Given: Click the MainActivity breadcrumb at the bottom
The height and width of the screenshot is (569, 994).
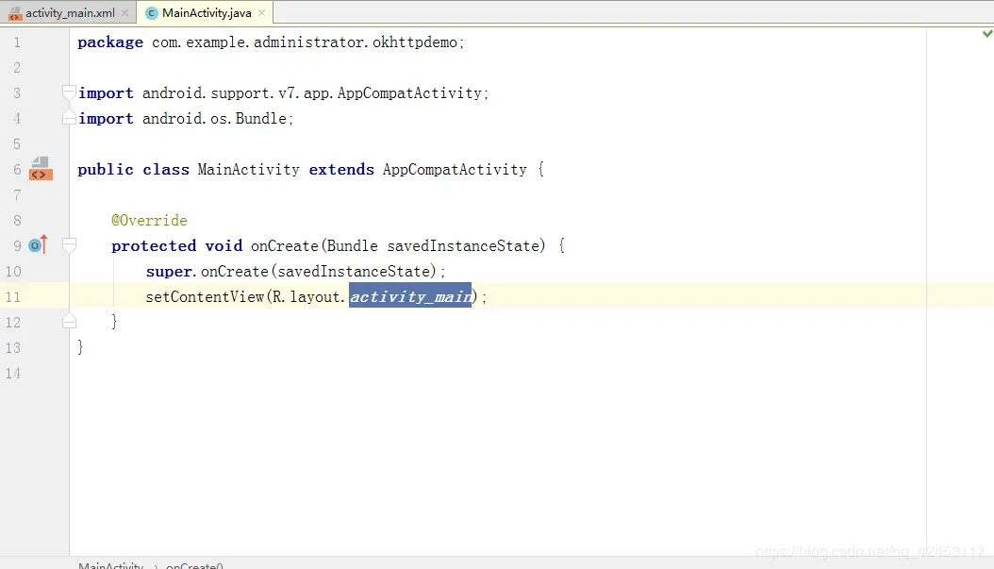Looking at the screenshot, I should coord(111,565).
